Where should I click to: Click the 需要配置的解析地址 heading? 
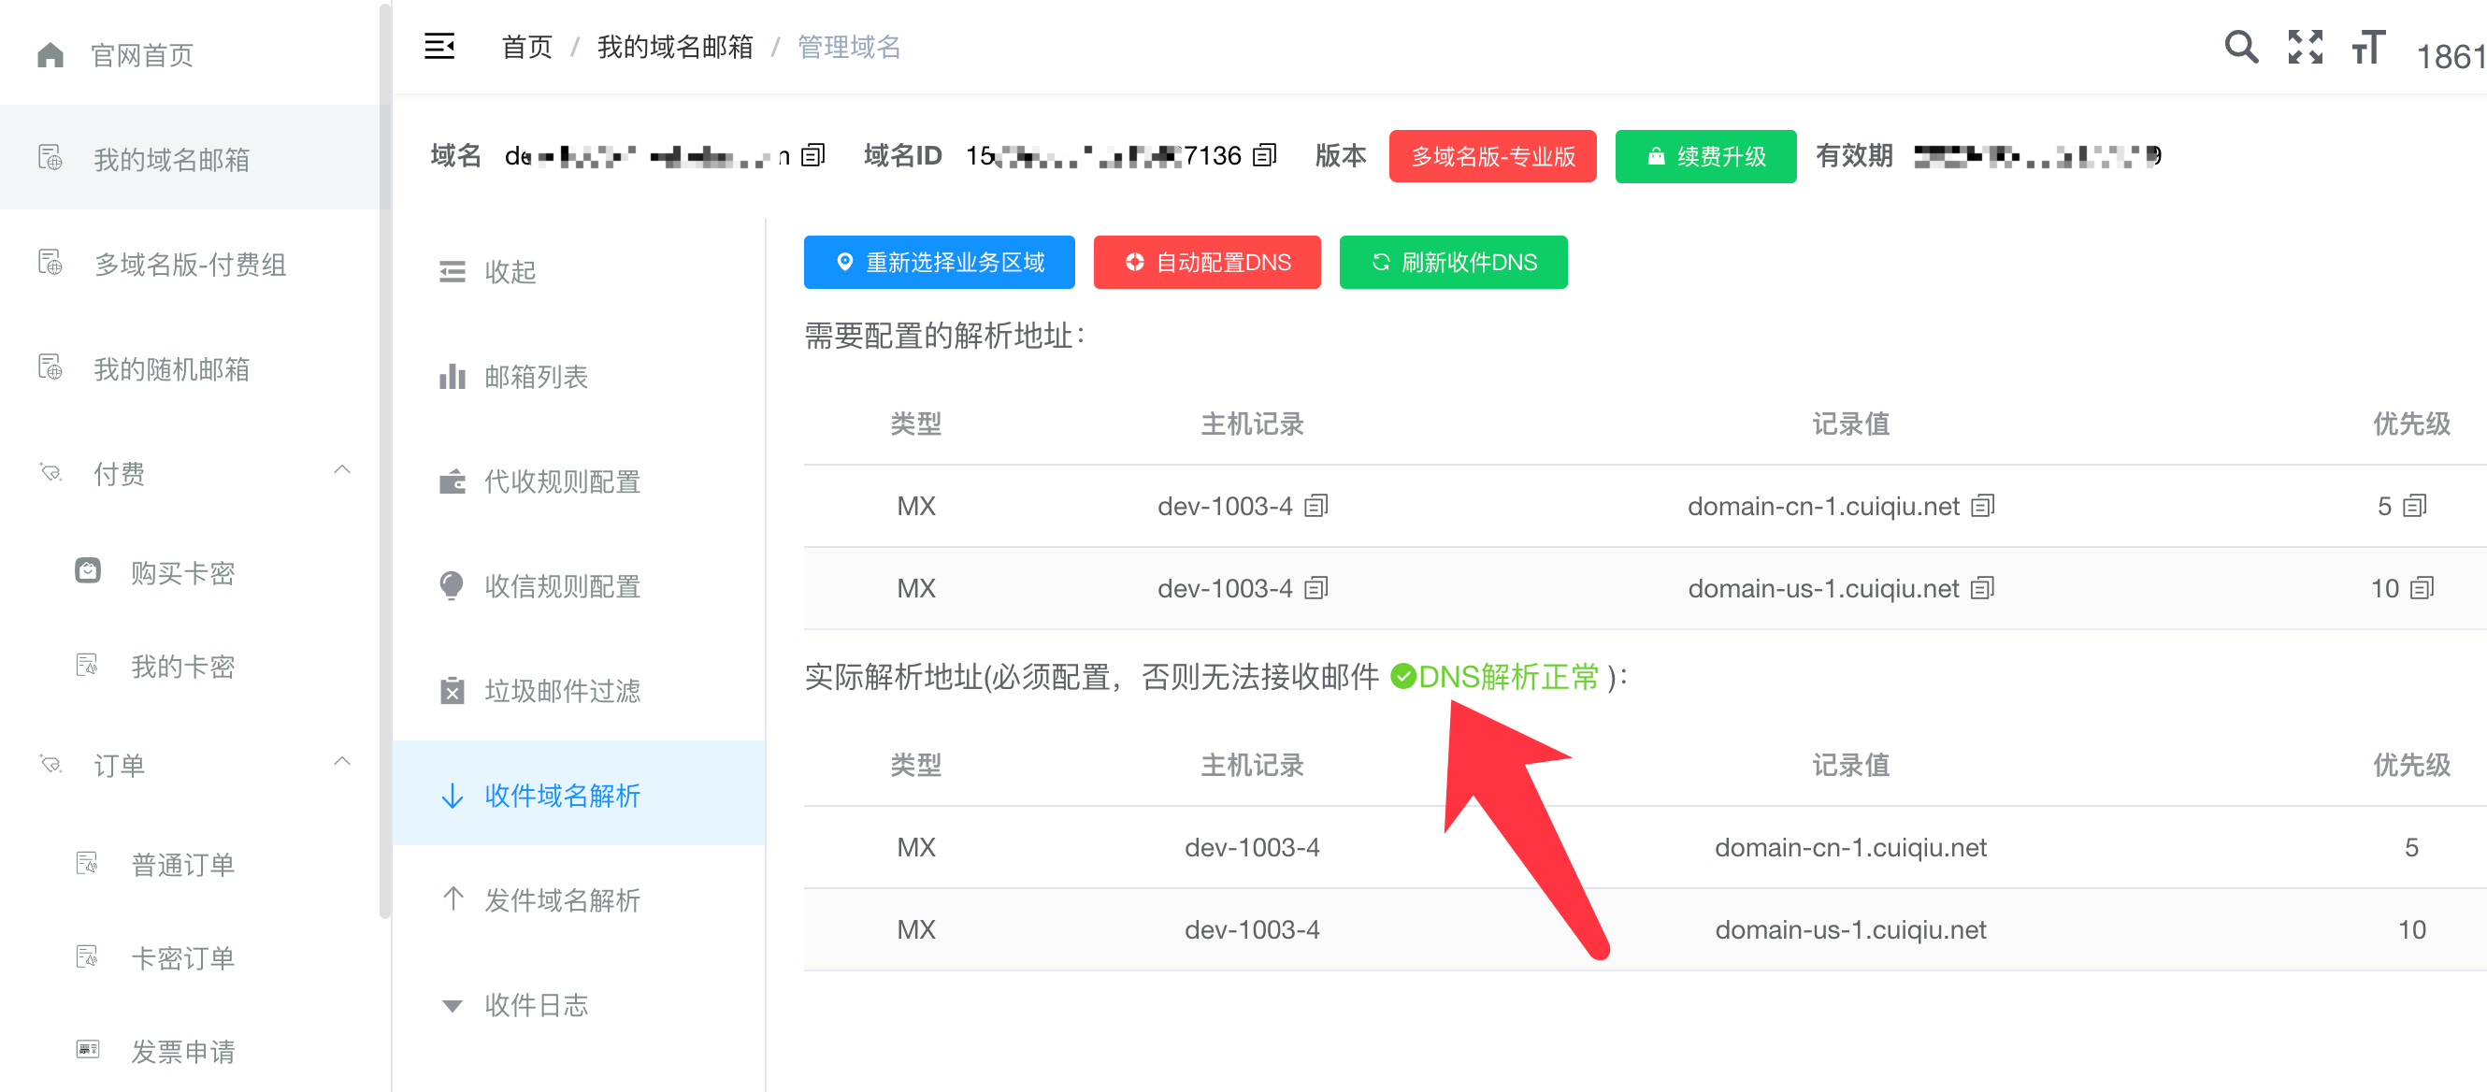945,336
